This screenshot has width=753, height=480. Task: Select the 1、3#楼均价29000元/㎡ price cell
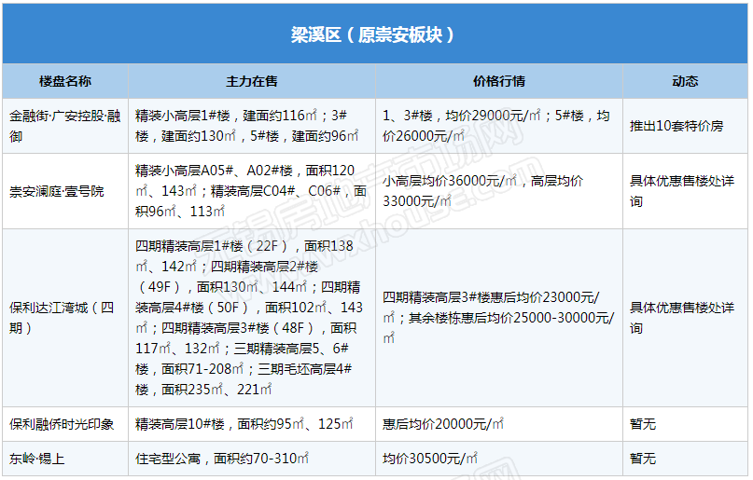point(499,126)
